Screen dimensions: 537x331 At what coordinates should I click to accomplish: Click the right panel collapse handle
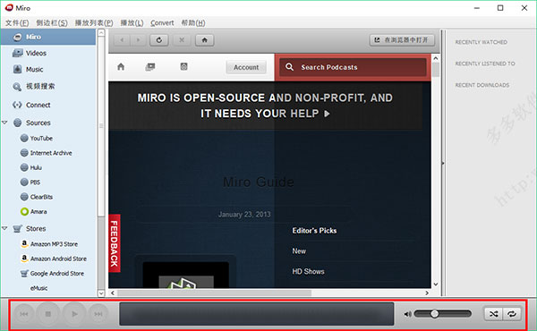[x=443, y=164]
